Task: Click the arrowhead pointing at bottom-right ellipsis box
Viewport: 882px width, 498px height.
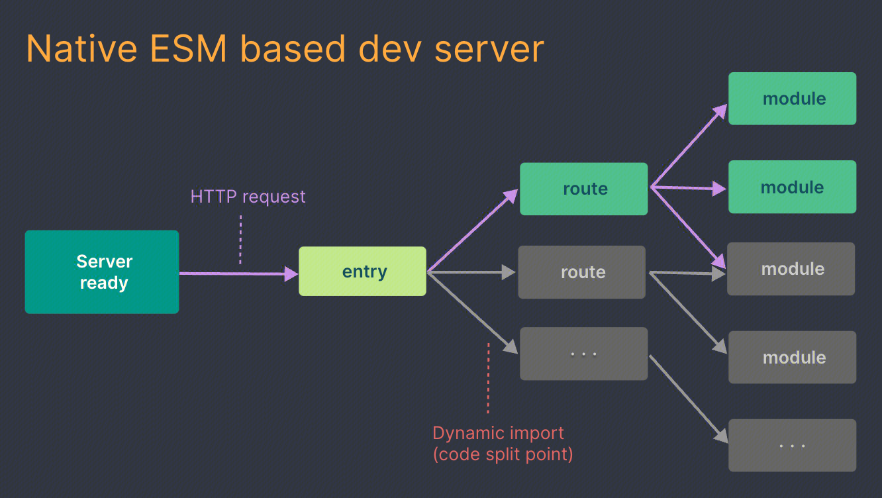Action: tap(720, 436)
